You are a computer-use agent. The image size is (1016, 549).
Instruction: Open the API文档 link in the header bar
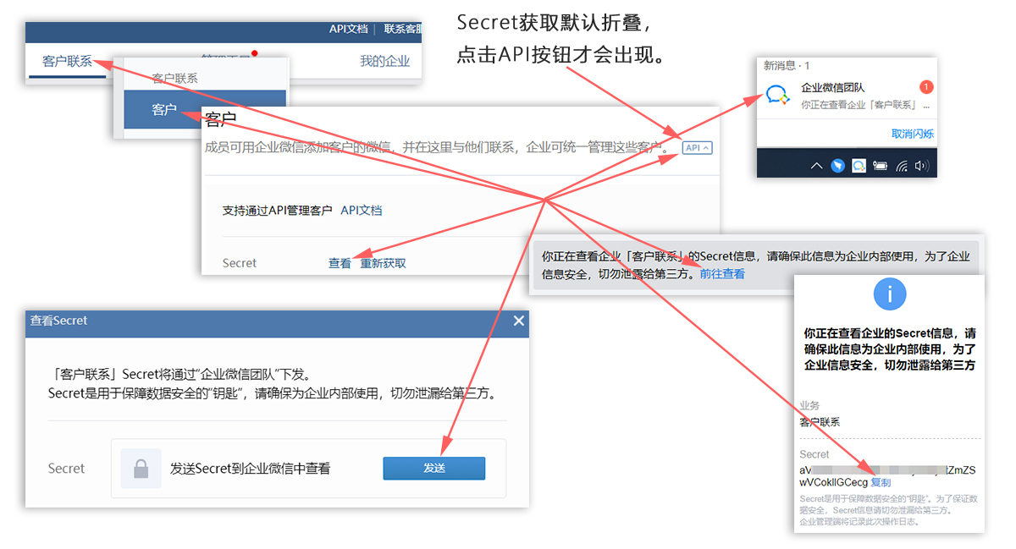coord(348,29)
